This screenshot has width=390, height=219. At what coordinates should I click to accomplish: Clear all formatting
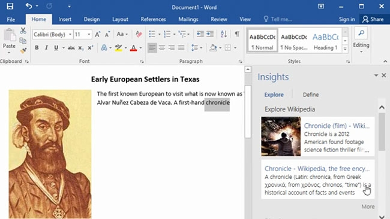139,34
